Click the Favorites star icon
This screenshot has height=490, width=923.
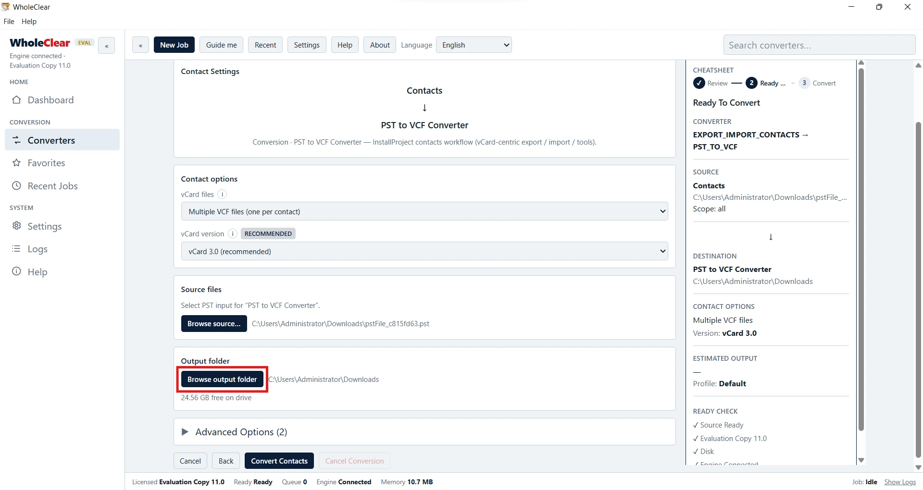16,163
